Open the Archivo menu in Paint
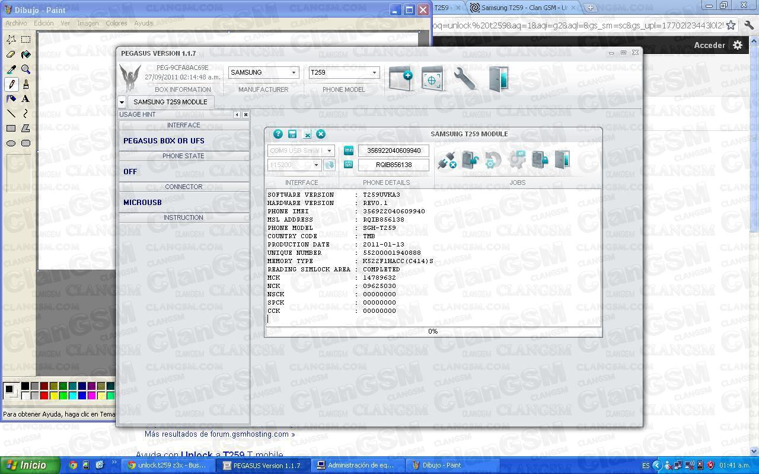Image resolution: width=759 pixels, height=474 pixels. tap(16, 23)
